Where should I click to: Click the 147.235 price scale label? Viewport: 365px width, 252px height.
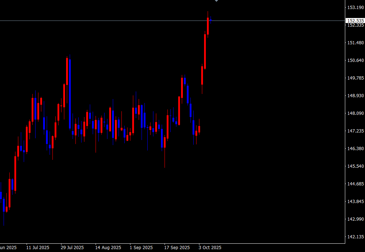[x=355, y=131]
